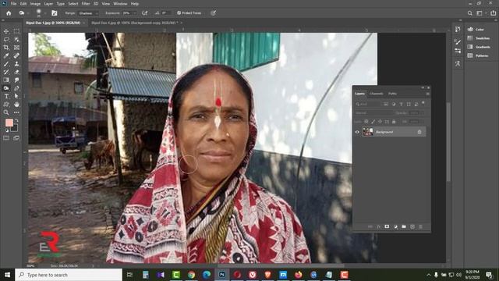
Task: Open the layer filter Kind dropdown
Action: 369,104
